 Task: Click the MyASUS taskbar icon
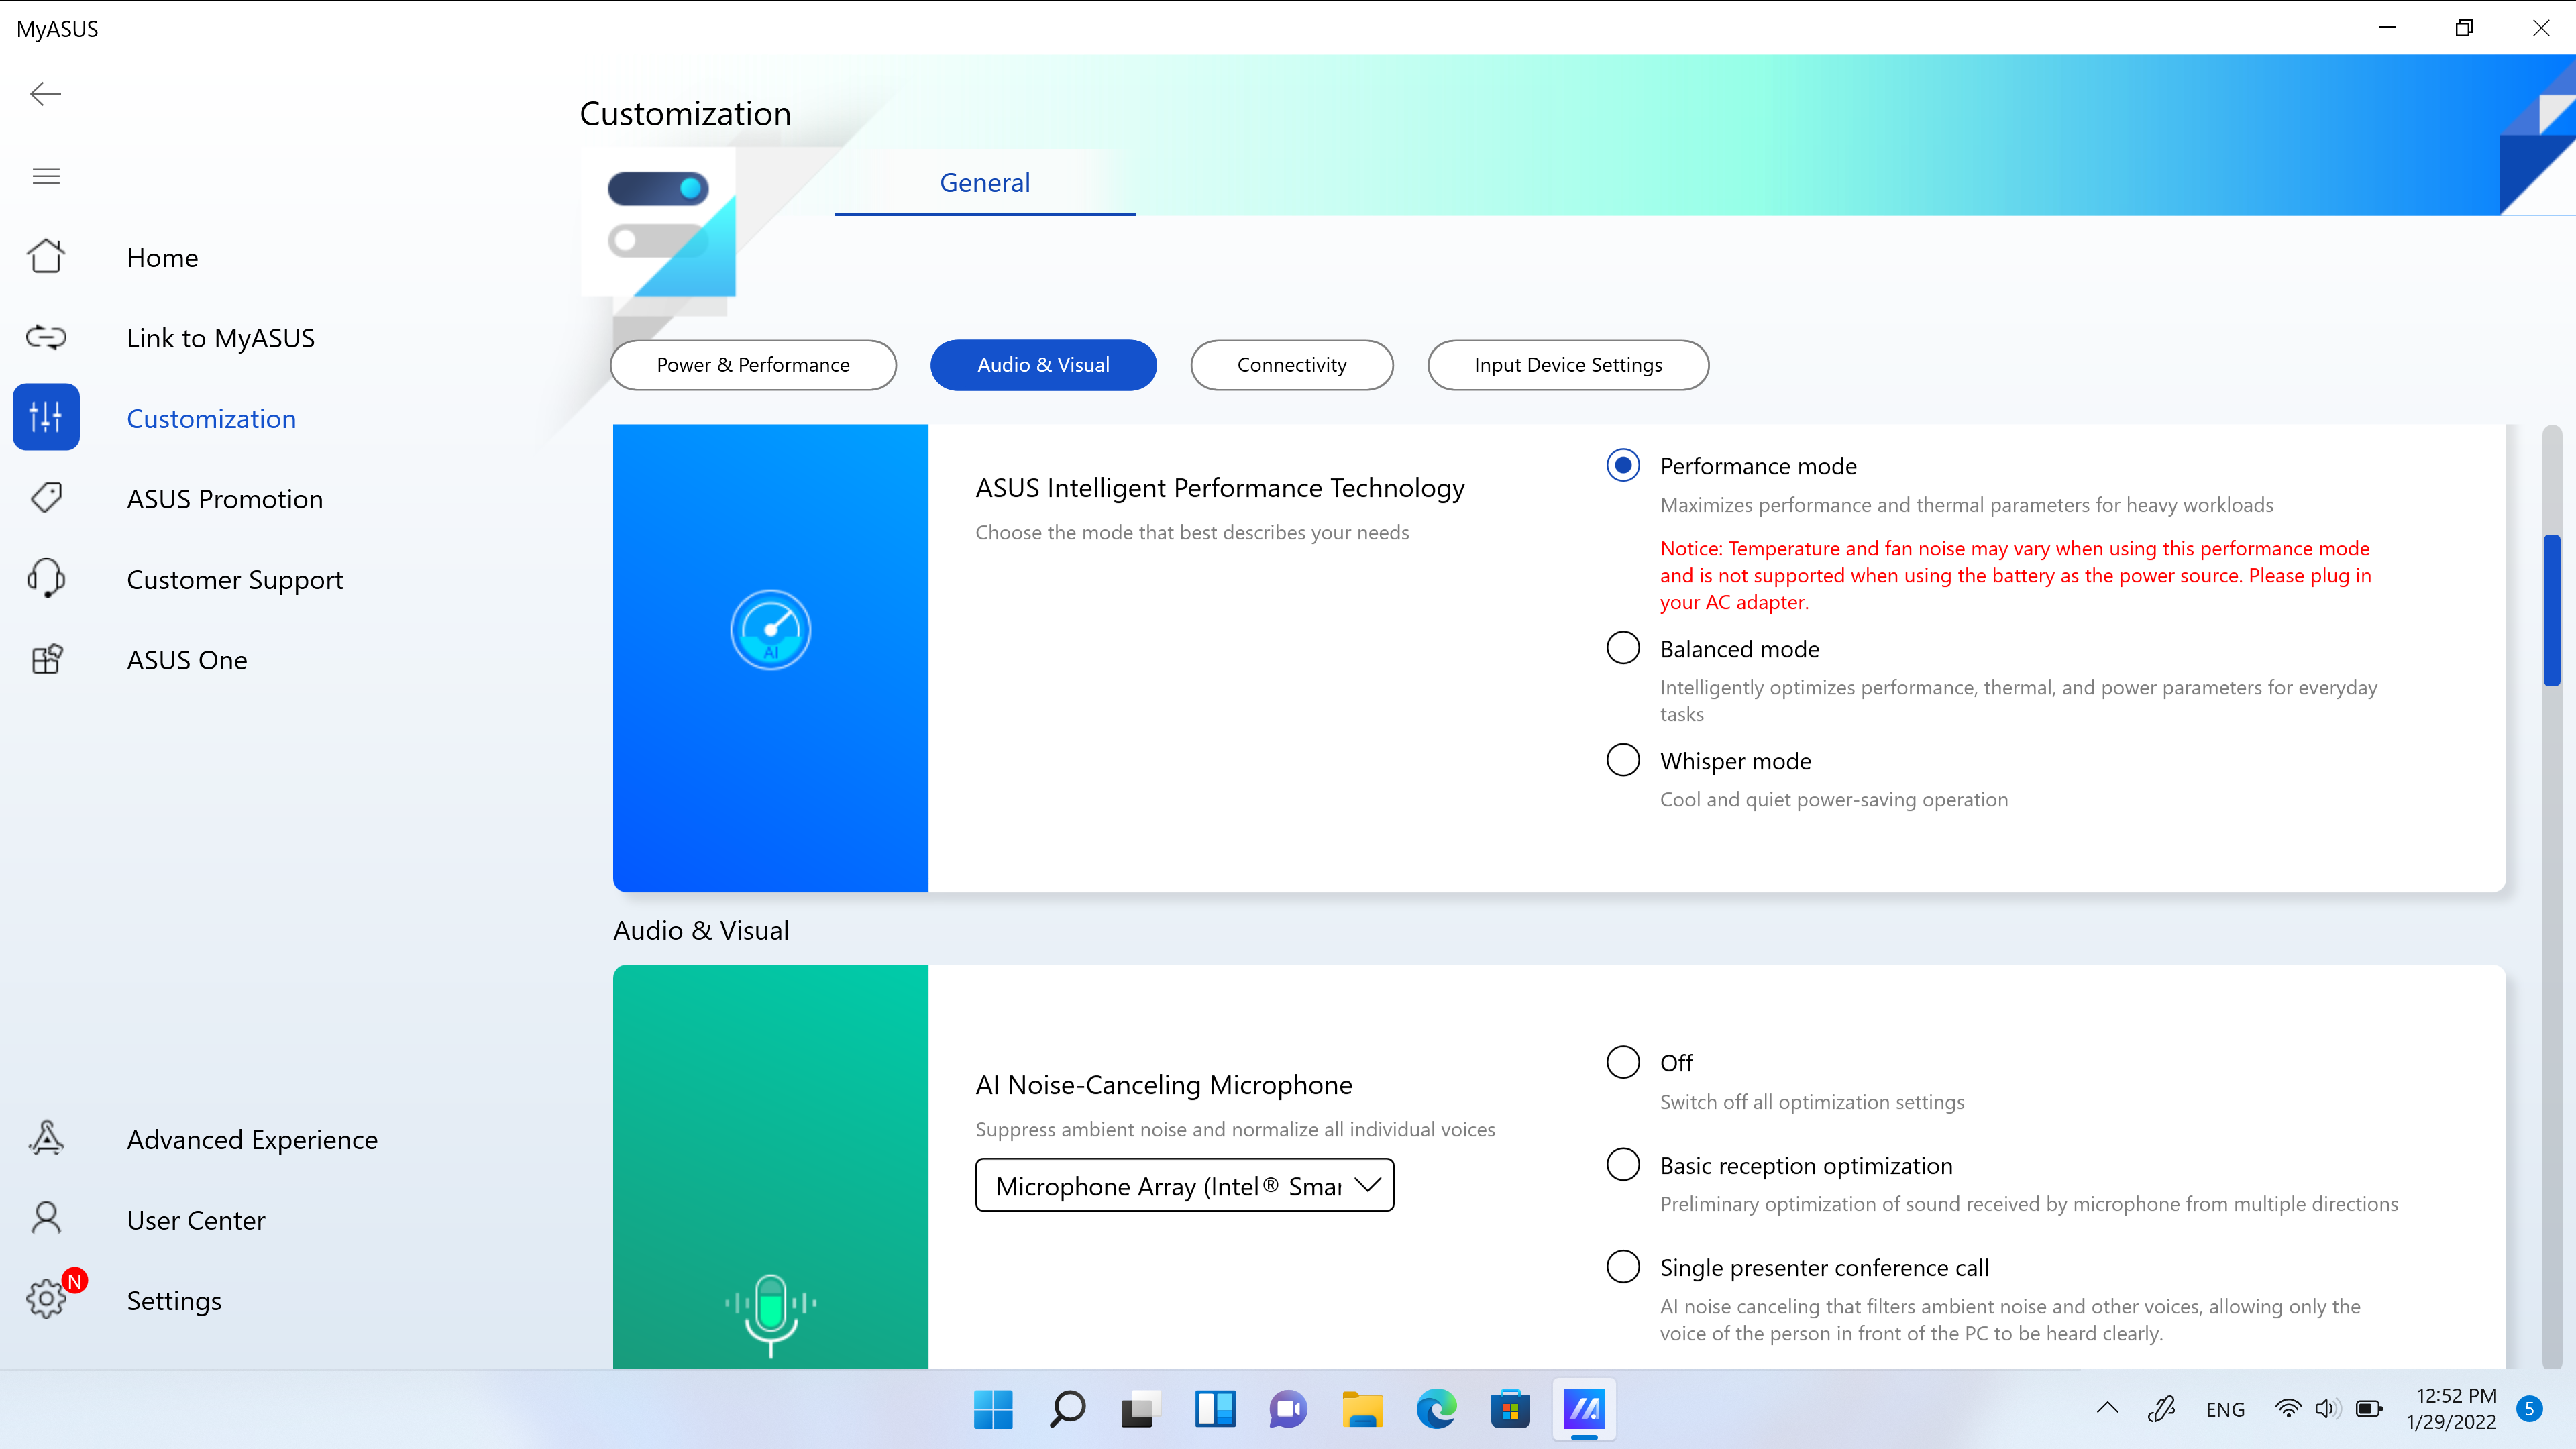(x=1584, y=1409)
